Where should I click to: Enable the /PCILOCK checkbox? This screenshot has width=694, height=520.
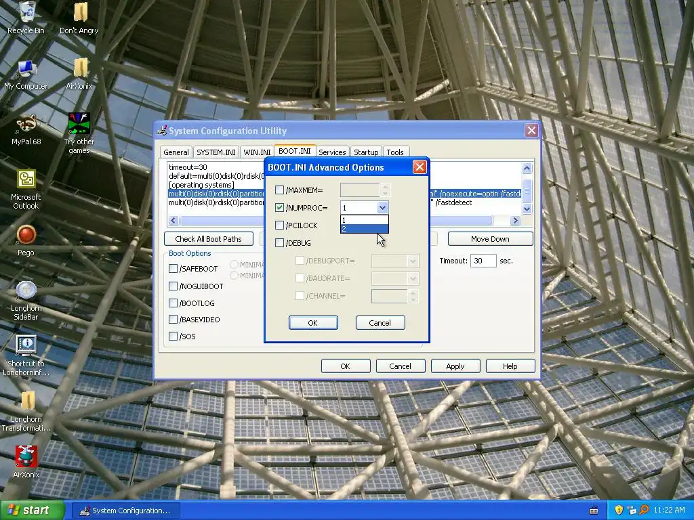pos(279,225)
